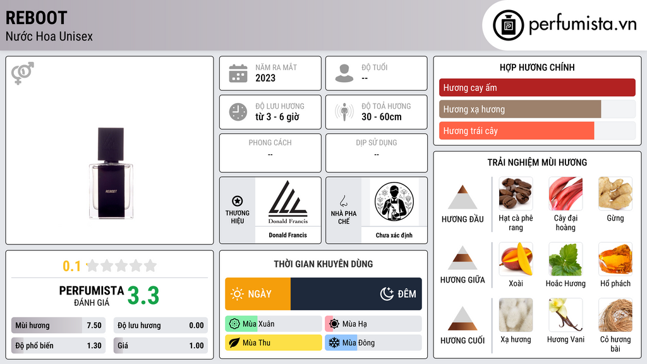Click the perfumista.vn site name text
This screenshot has width=647, height=364.
pyautogui.click(x=583, y=24)
